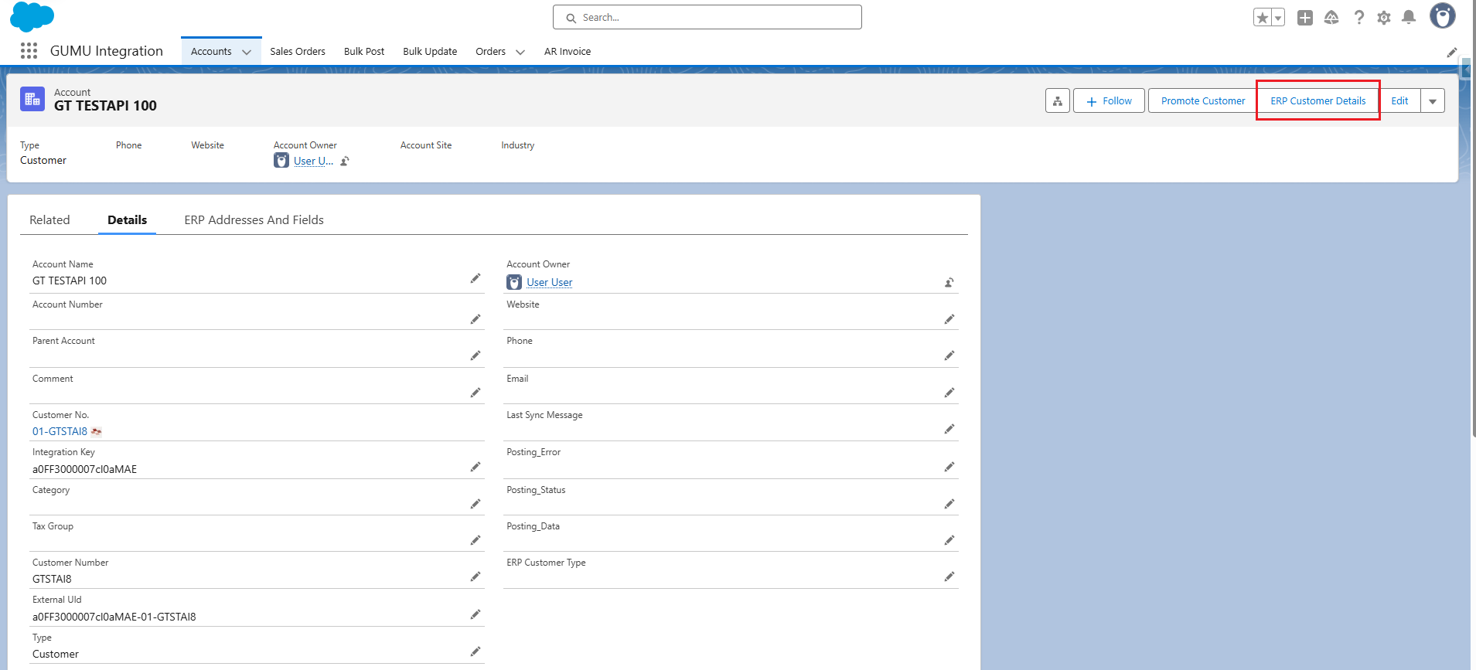
Task: Edit the External UId field pencil
Action: tap(476, 614)
